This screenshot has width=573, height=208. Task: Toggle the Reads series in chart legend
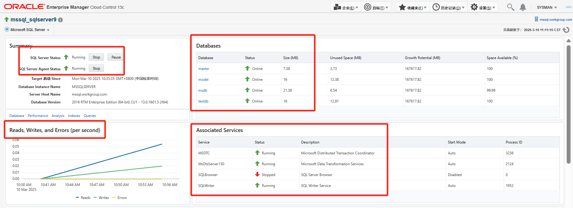tap(83, 198)
